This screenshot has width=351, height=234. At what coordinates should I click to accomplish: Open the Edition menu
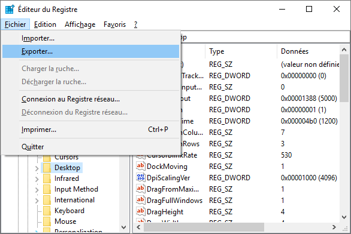(x=45, y=24)
